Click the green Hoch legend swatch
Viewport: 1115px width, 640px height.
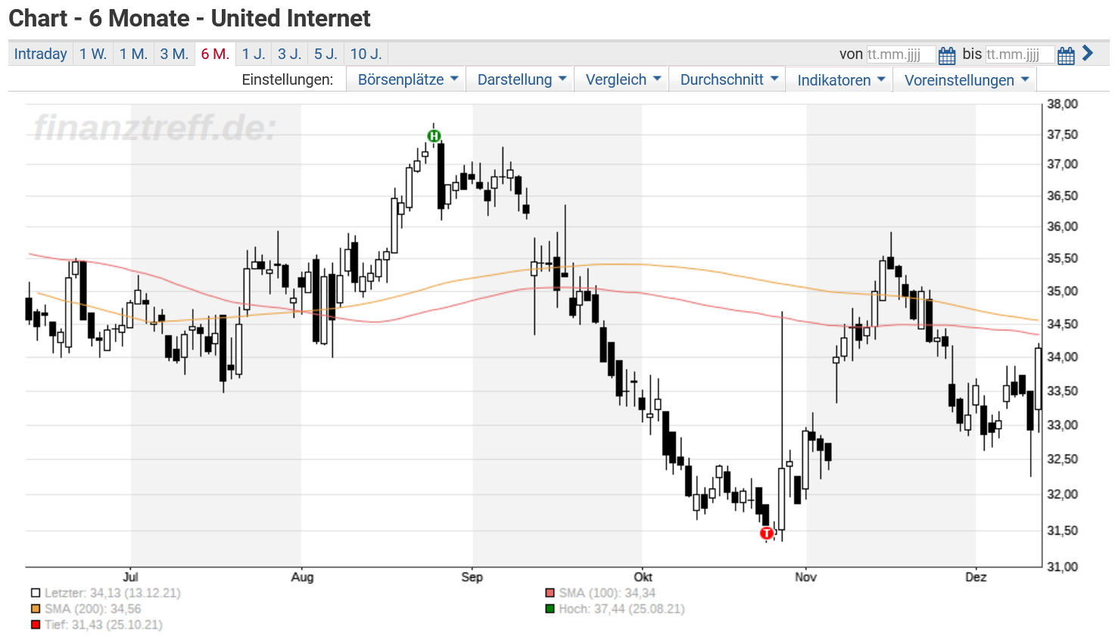point(550,609)
